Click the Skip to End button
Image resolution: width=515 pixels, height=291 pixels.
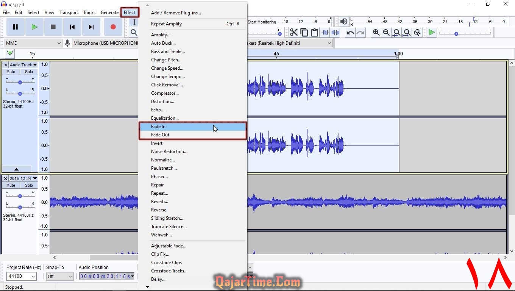pyautogui.click(x=91, y=27)
